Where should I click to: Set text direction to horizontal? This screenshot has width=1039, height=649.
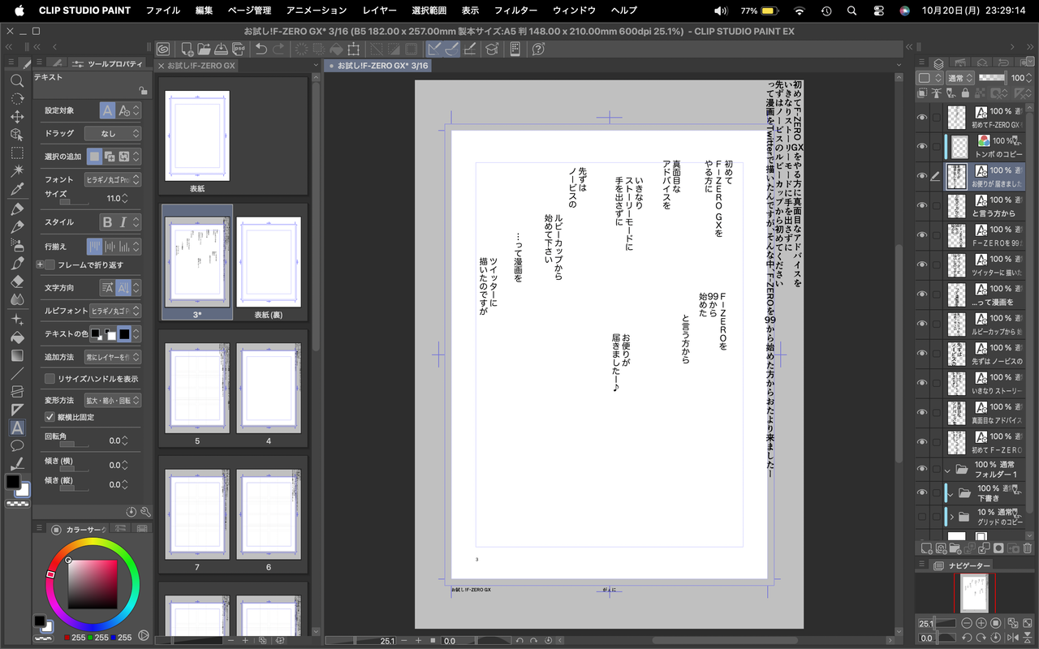point(107,288)
